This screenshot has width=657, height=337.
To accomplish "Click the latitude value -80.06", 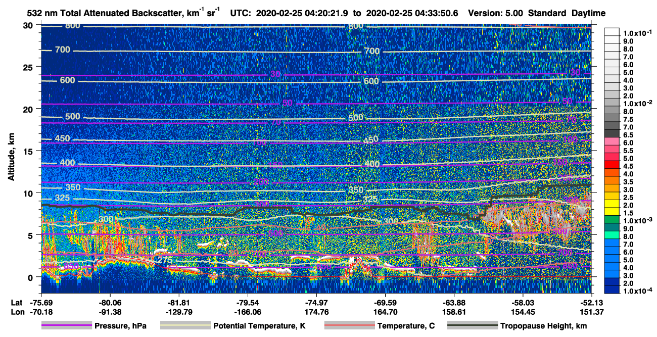I will (110, 302).
